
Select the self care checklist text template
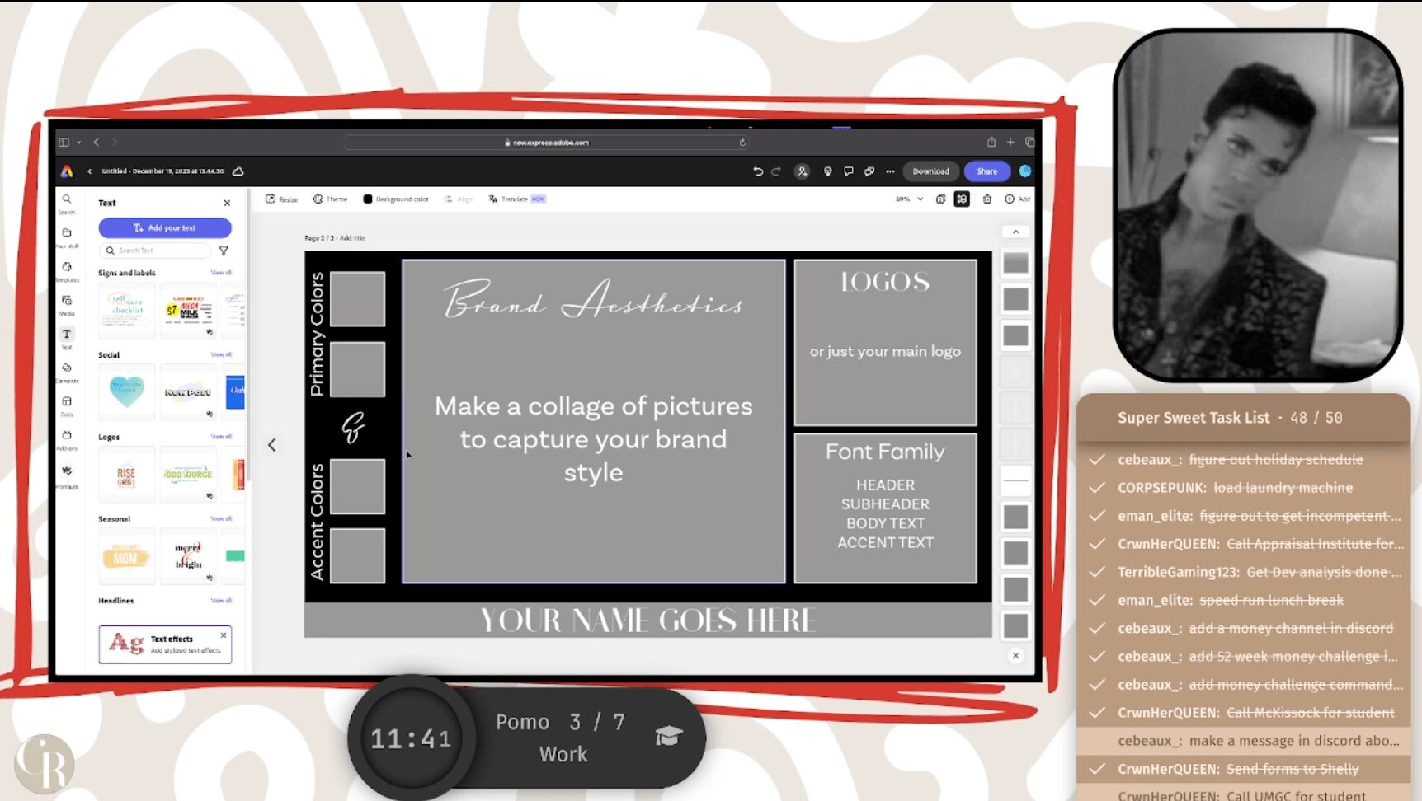(x=127, y=310)
